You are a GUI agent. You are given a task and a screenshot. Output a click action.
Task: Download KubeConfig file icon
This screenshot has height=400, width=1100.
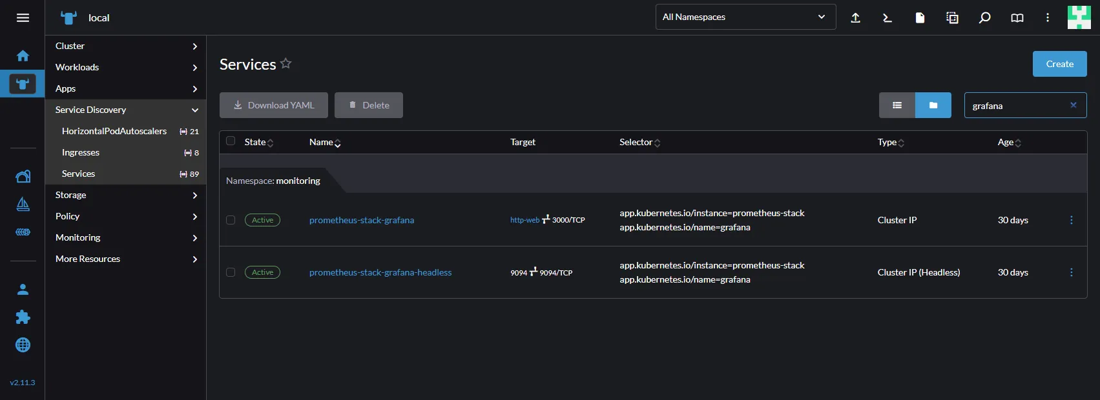pos(920,17)
